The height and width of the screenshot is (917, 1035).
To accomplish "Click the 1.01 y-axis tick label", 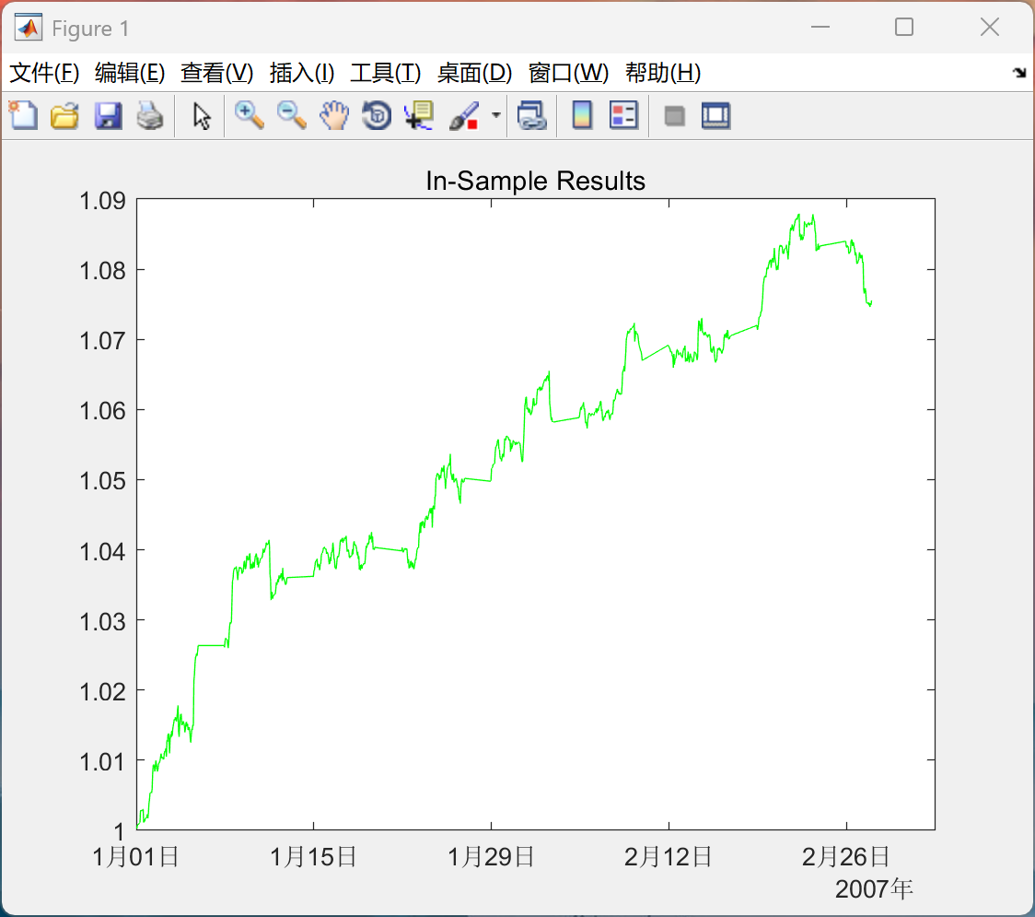I will 102,761.
